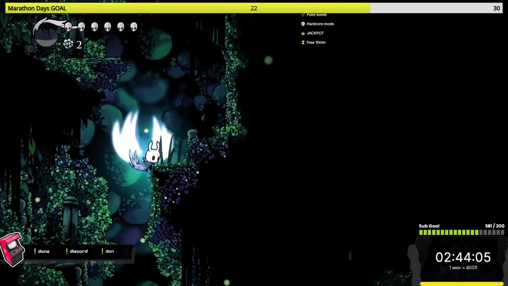Click the "Hardcore mode" reward text
508x286 pixels.
[320, 24]
